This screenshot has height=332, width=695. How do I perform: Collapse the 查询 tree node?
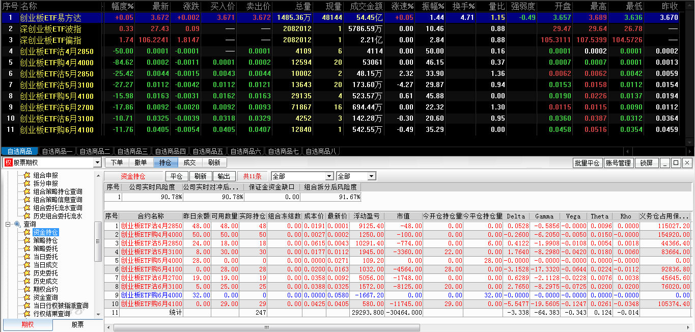click(x=8, y=224)
